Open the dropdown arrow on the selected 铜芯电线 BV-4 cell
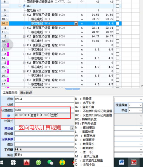Screen dimensions: 143x167 click(x=76, y=23)
